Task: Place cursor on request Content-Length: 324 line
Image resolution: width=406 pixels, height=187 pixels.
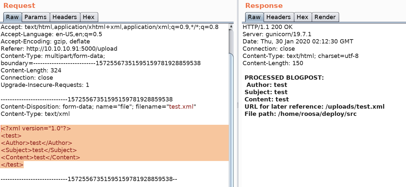Action: (x=31, y=70)
